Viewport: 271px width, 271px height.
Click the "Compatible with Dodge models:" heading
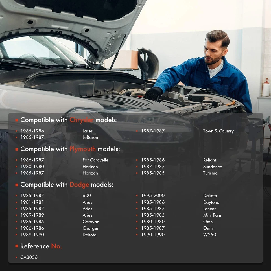click(67, 185)
